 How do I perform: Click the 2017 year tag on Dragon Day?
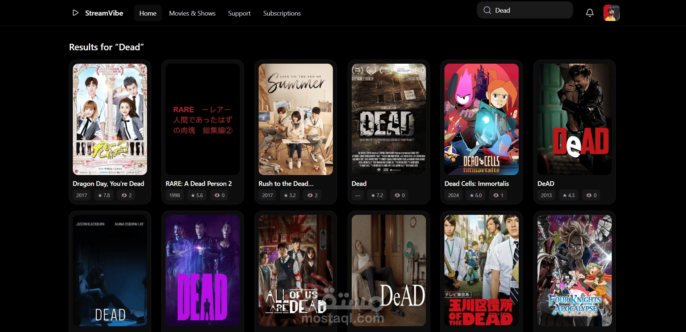(81, 195)
